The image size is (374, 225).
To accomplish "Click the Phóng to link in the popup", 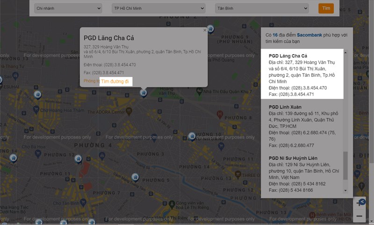I will pos(92,81).
